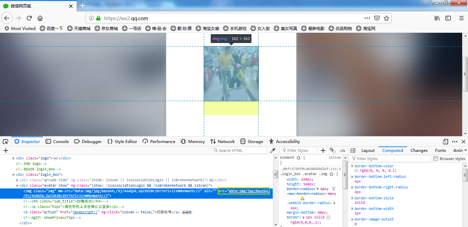
Task: Enable the Browser styles checkbox
Action: pos(436,159)
